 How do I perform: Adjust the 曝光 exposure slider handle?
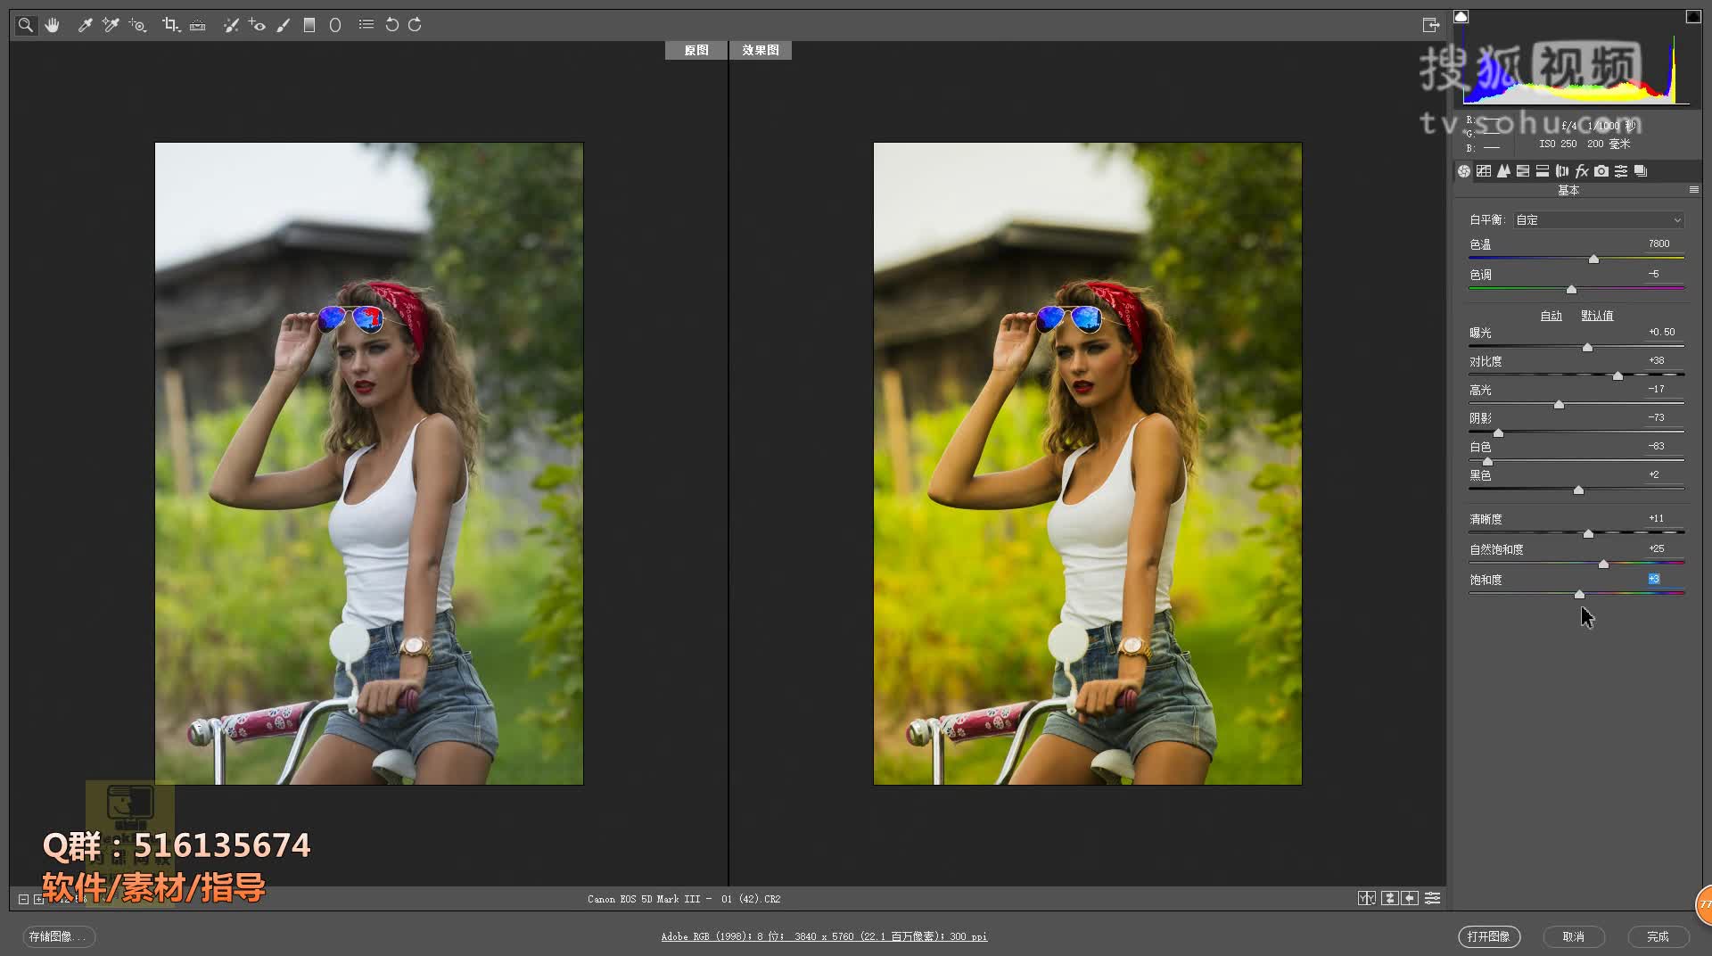click(x=1587, y=348)
